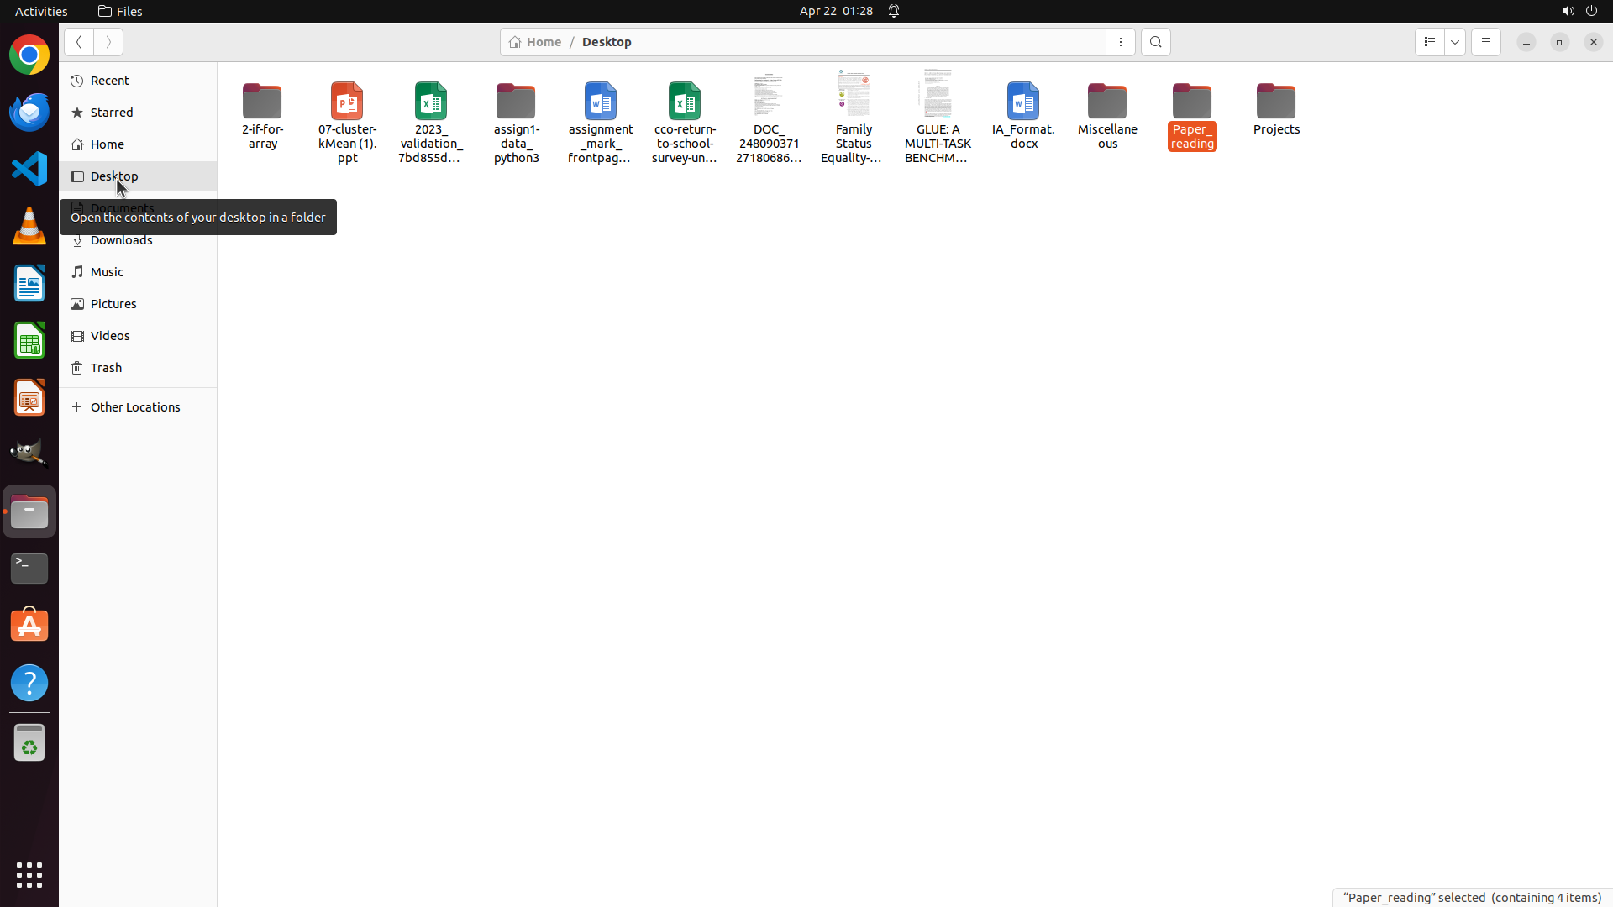
Task: Select the IA_Format.docx document icon
Action: (x=1022, y=102)
